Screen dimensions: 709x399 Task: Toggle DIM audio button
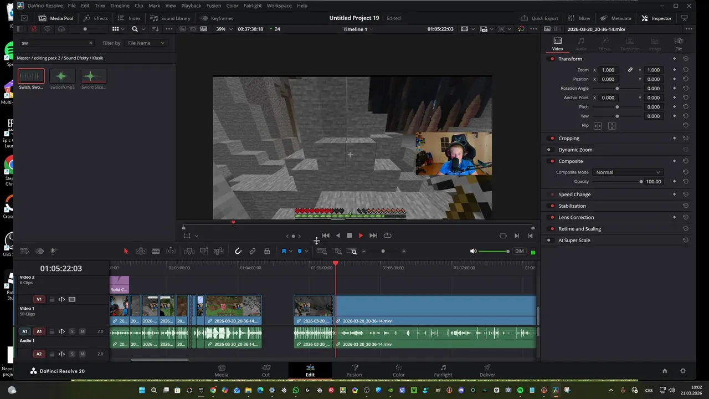[x=519, y=251]
